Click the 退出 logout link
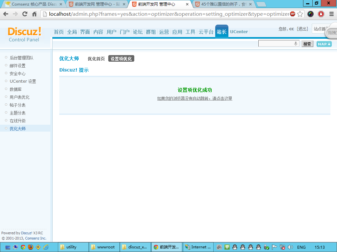337x252 pixels. coord(302,29)
